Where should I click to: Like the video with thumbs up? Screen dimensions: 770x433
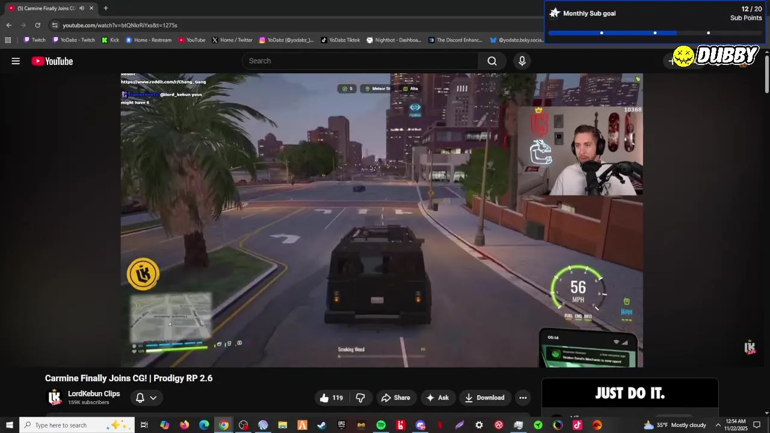[331, 398]
